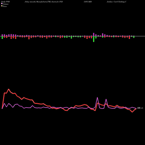Click the Daily PVM title text
The image size is (145, 145).
[x=6, y=2]
